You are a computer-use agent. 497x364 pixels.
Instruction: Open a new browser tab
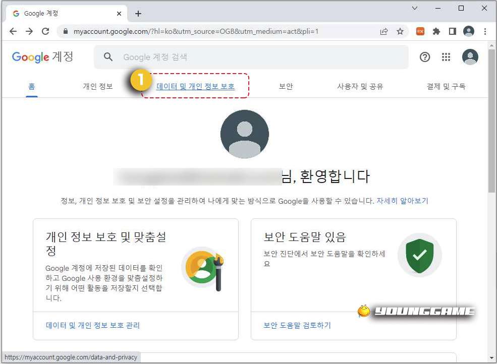[138, 14]
